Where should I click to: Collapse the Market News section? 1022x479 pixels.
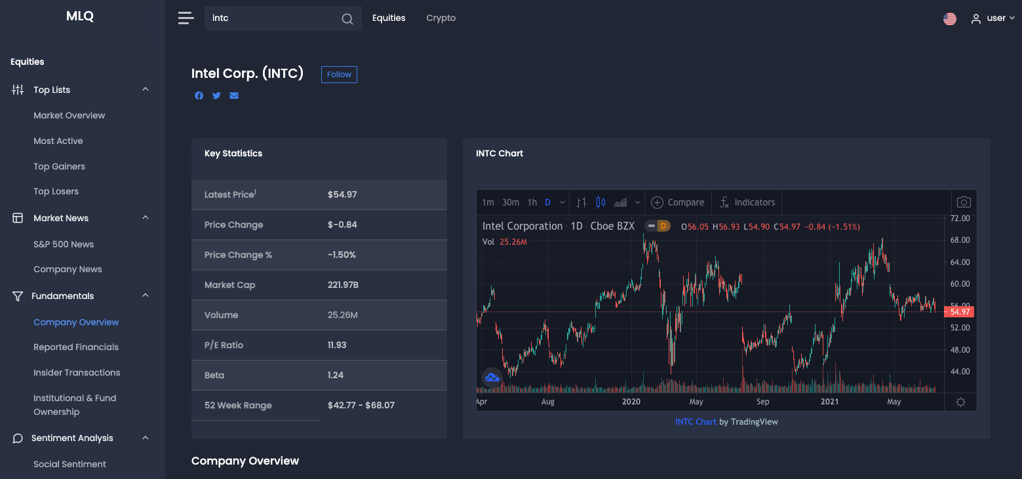[x=146, y=217]
